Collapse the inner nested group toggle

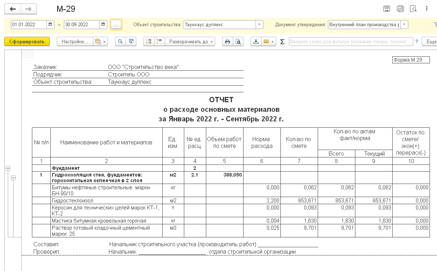click(13, 178)
